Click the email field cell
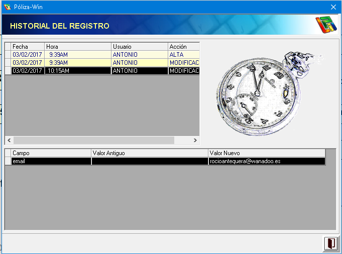This screenshot has width=342, height=254. 51,161
